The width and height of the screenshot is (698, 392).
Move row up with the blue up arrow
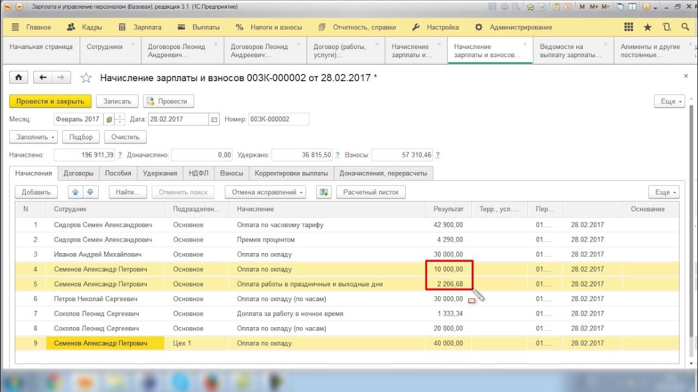click(x=76, y=192)
